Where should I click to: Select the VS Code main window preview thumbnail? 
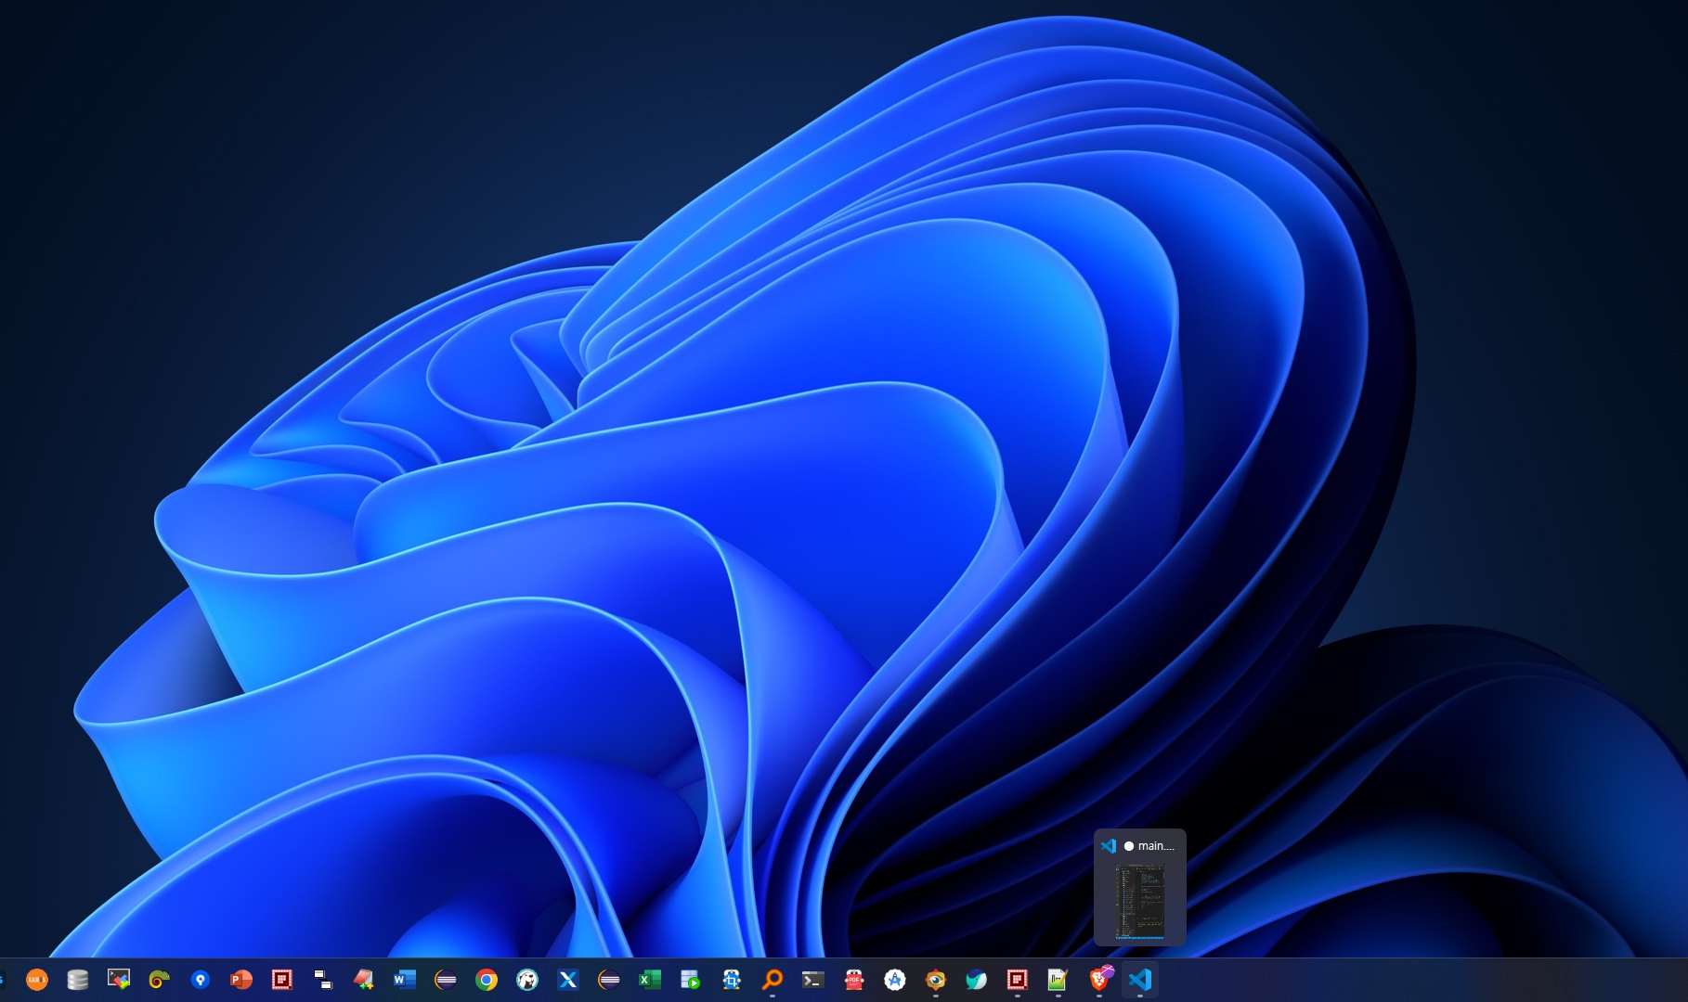click(x=1140, y=888)
